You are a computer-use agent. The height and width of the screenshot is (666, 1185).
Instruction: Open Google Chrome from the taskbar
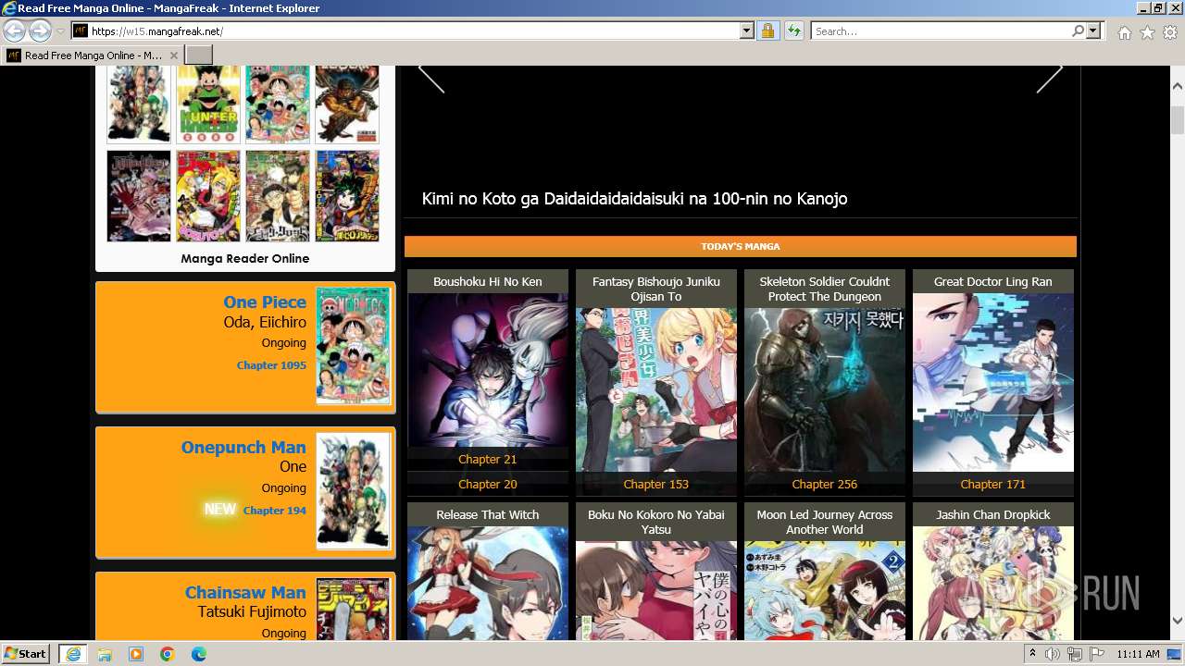(x=168, y=654)
